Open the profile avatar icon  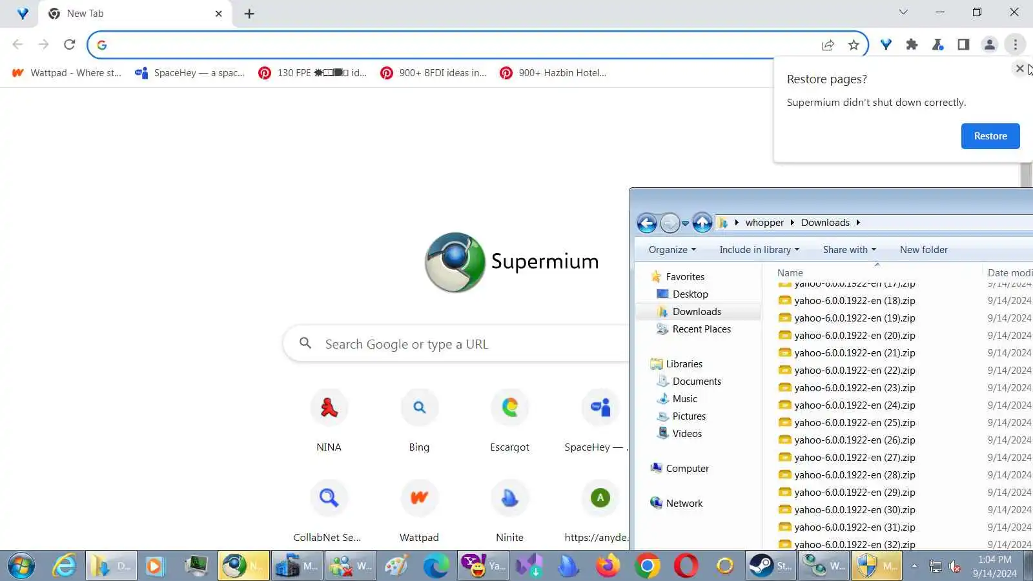989,45
